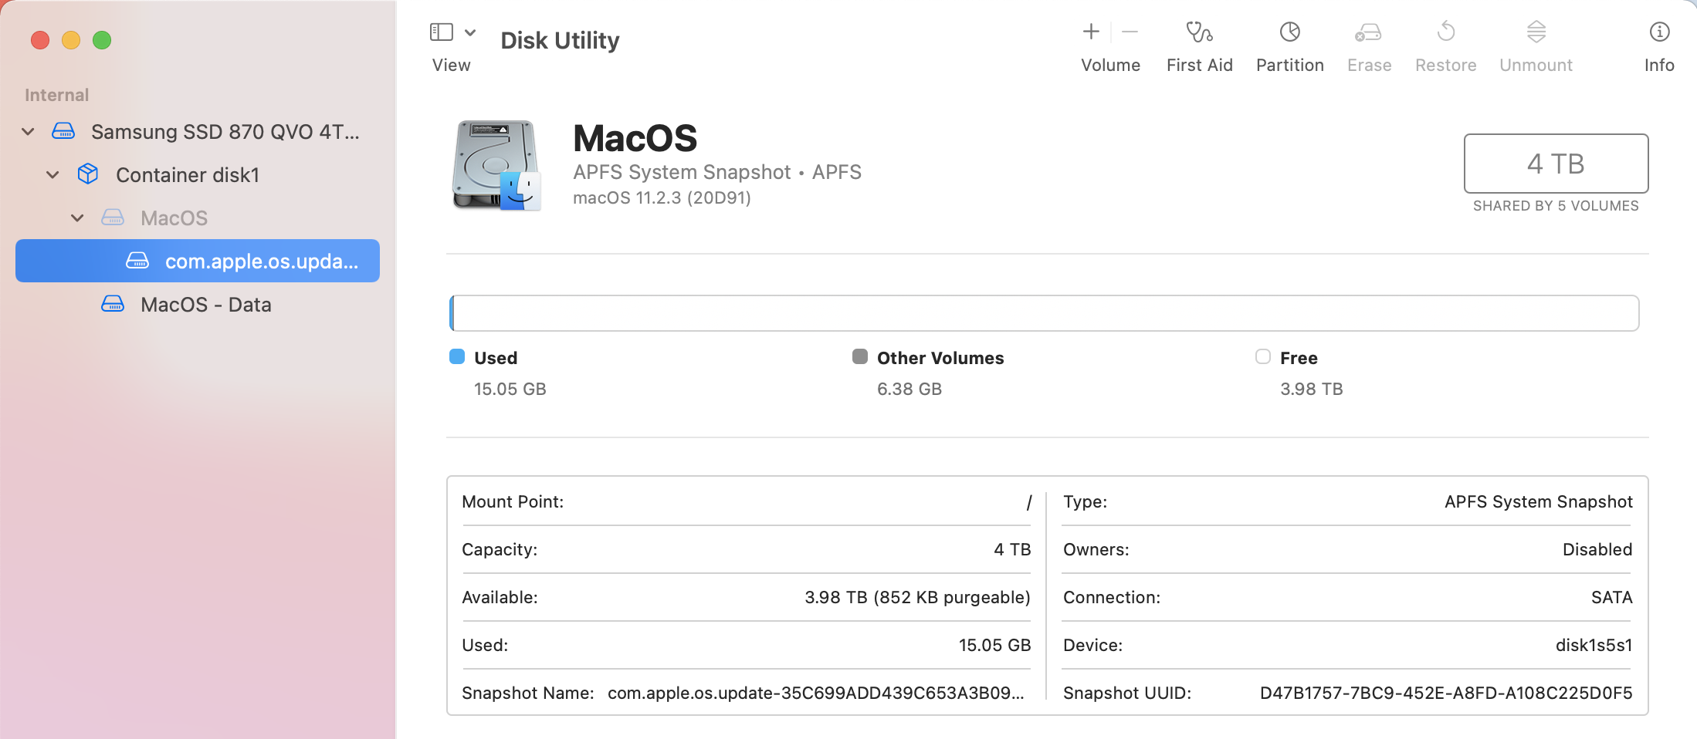Collapse the MacOS volume tree node
1697x739 pixels.
pyautogui.click(x=77, y=218)
